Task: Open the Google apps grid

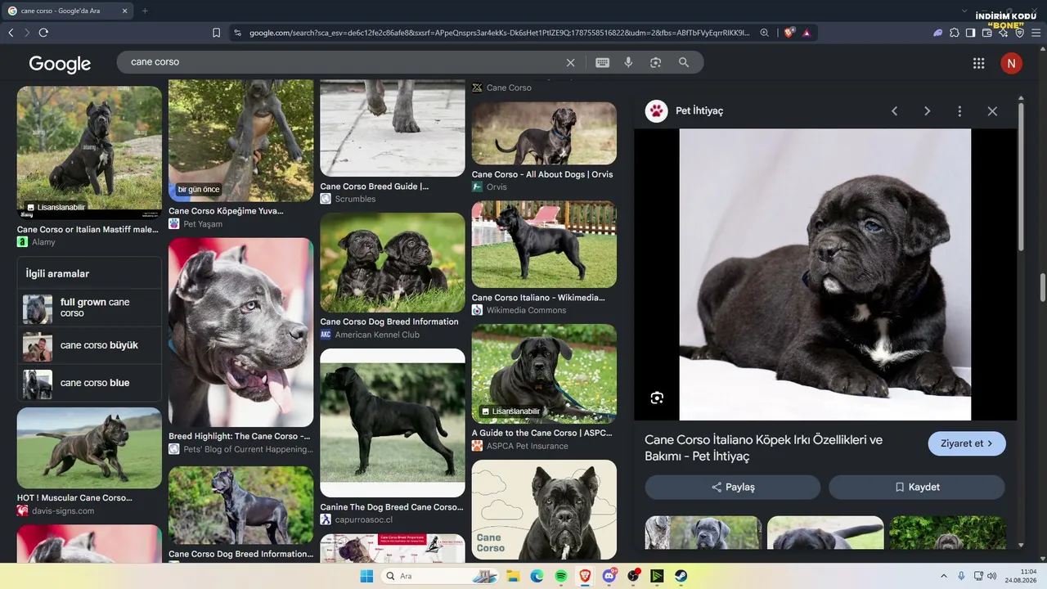Action: 978,63
